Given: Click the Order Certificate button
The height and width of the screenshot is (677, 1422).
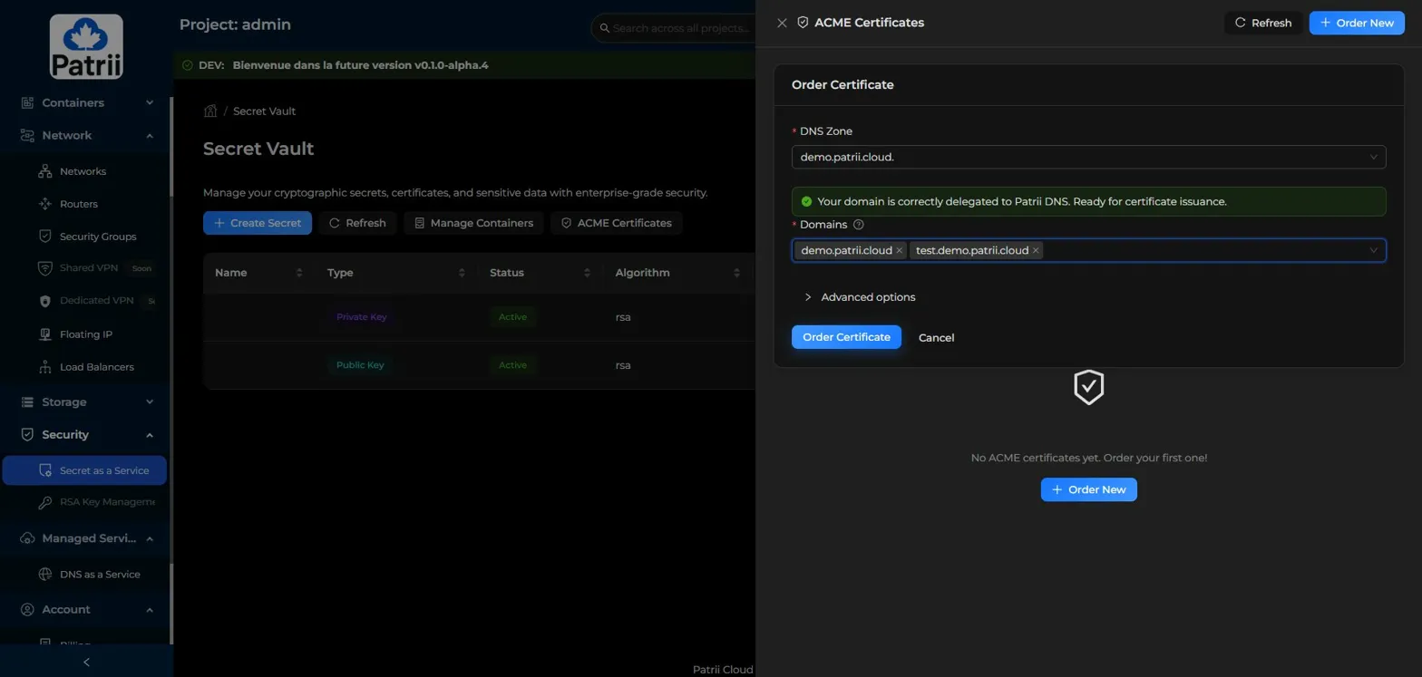Looking at the screenshot, I should (845, 337).
